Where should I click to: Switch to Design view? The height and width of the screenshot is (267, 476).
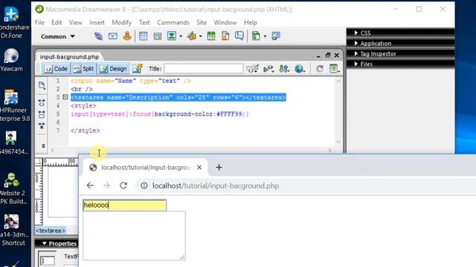[x=114, y=69]
